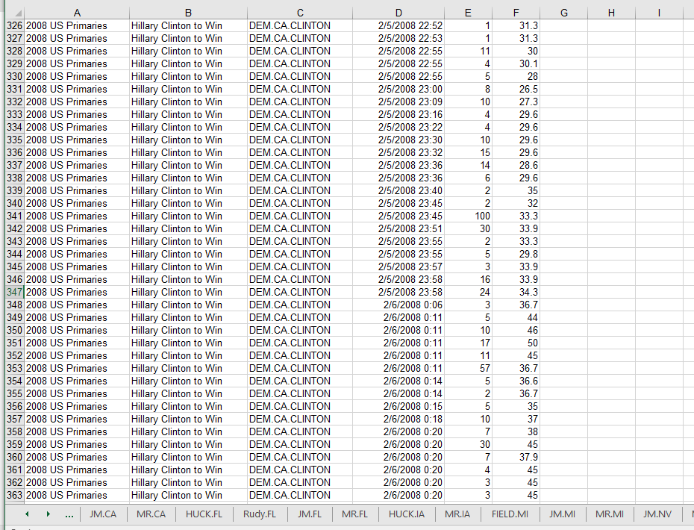The width and height of the screenshot is (694, 530).
Task: Click price 36.6 in row 354
Action: click(x=516, y=381)
